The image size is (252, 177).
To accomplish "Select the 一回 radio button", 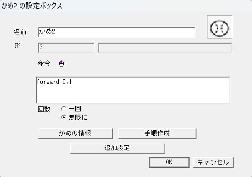I will (x=64, y=109).
